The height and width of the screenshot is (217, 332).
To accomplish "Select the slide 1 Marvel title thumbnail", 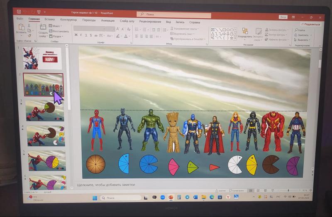I will point(42,58).
